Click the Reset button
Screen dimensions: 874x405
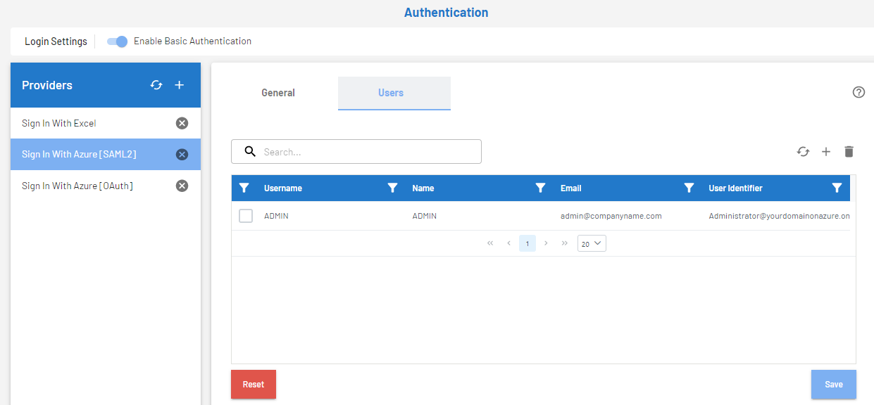click(x=254, y=385)
